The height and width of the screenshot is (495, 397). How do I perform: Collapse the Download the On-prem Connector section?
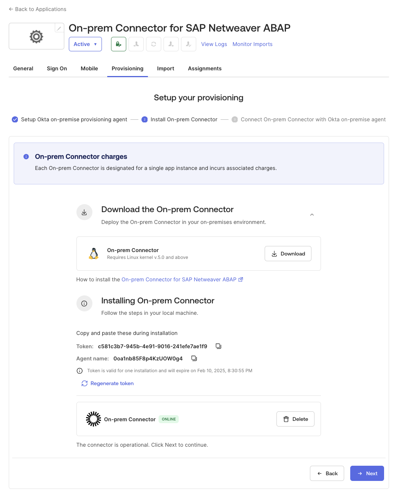[x=312, y=215]
